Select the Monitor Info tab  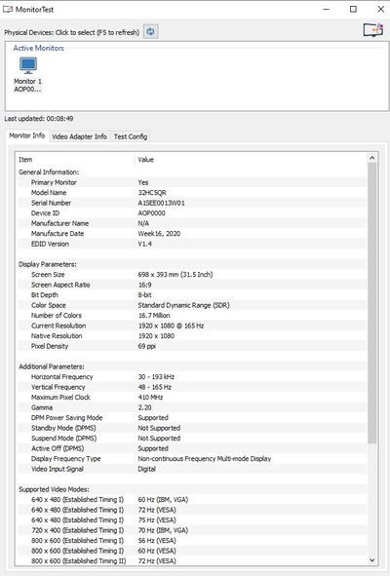(27, 135)
